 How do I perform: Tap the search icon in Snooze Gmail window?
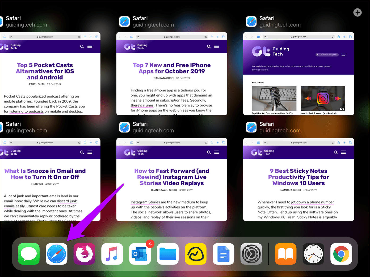pos(82,152)
